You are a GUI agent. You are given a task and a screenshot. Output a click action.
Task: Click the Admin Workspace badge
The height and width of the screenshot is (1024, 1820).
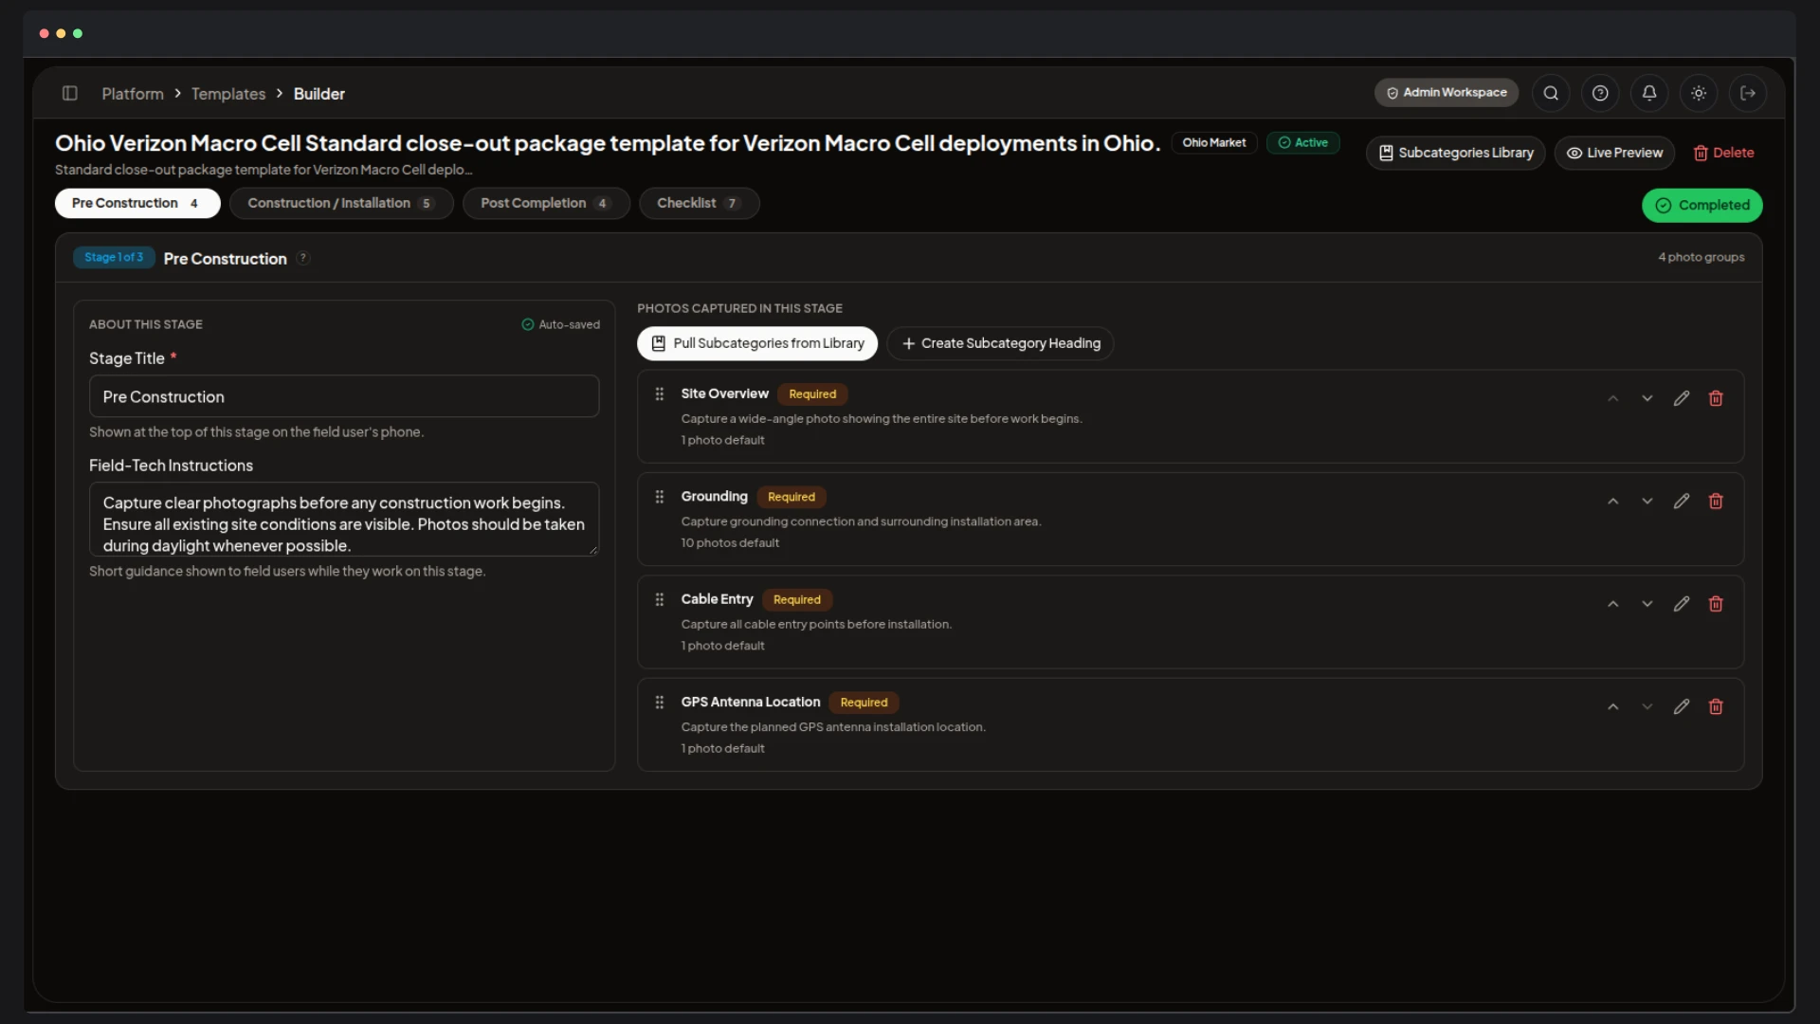[x=1447, y=93]
